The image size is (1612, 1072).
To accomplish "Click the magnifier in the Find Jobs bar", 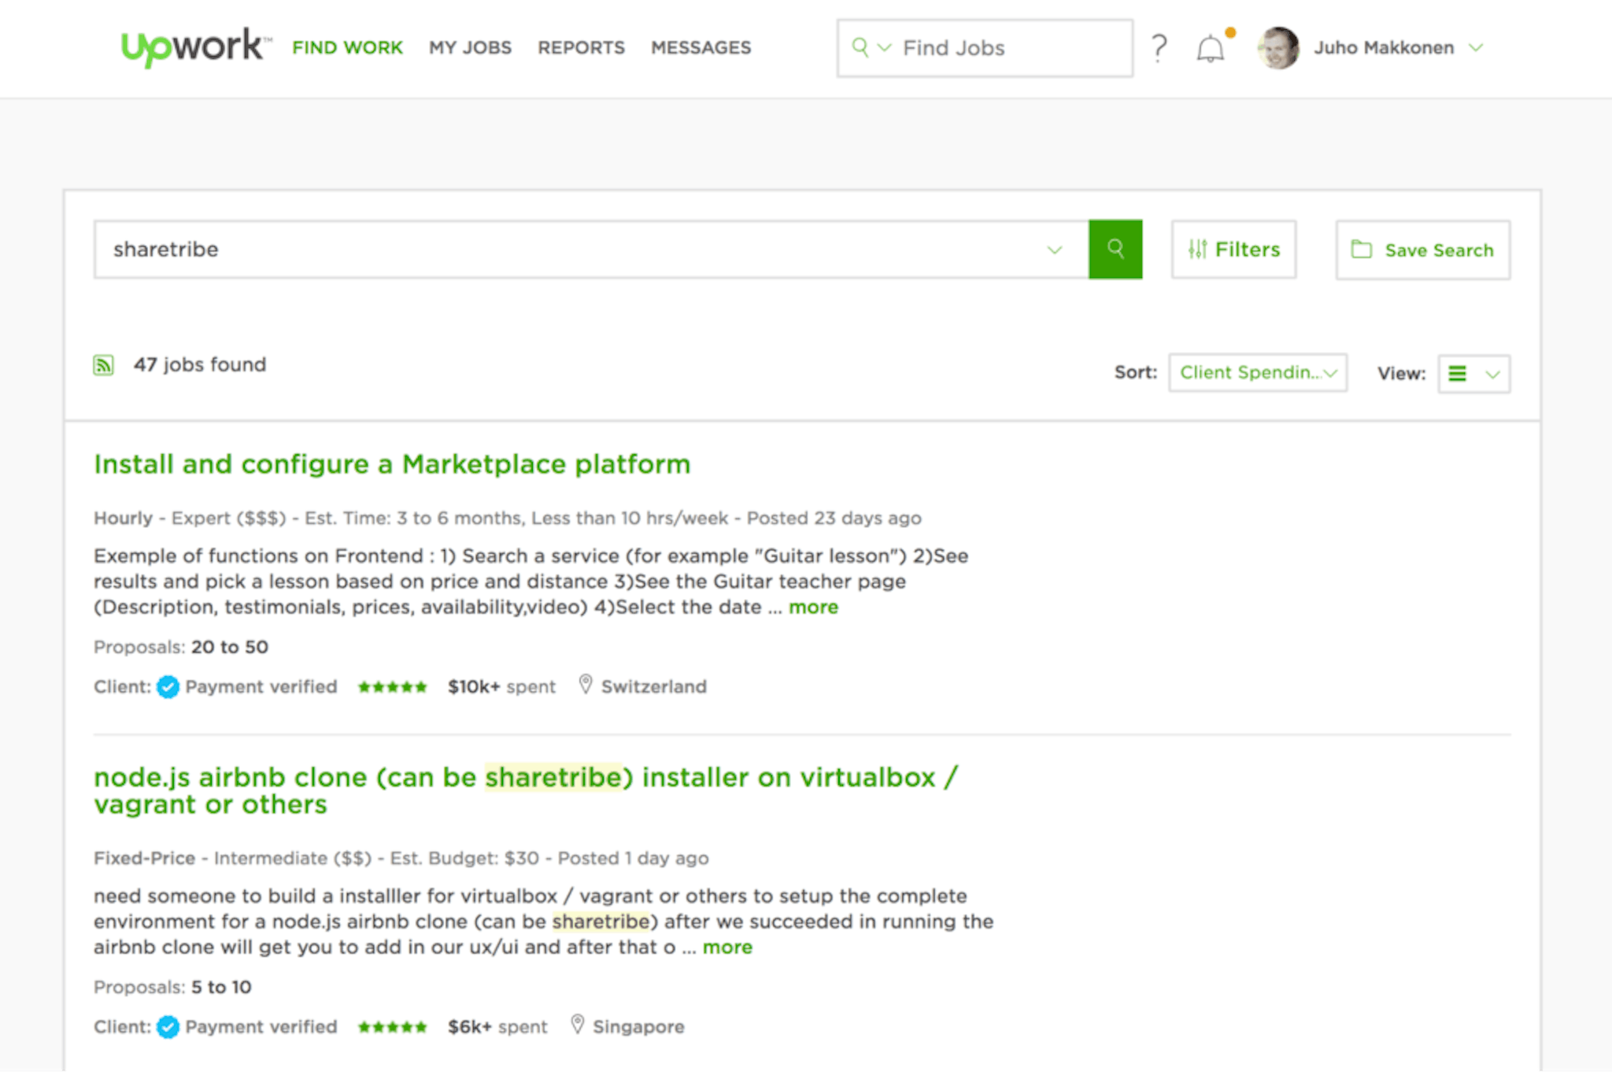I will 860,47.
